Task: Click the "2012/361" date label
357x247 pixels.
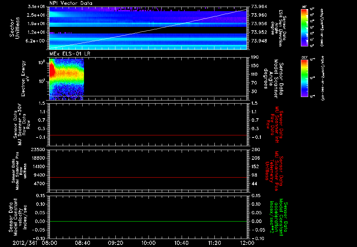Action: (25, 243)
